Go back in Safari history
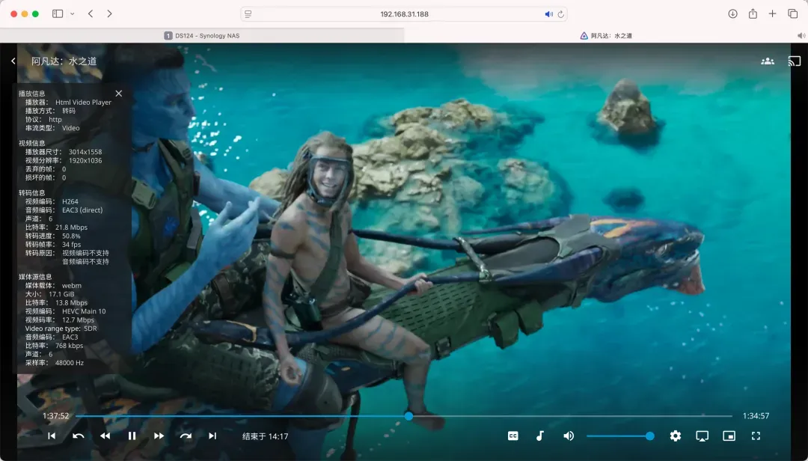Screen dimensions: 808x461 [x=91, y=14]
